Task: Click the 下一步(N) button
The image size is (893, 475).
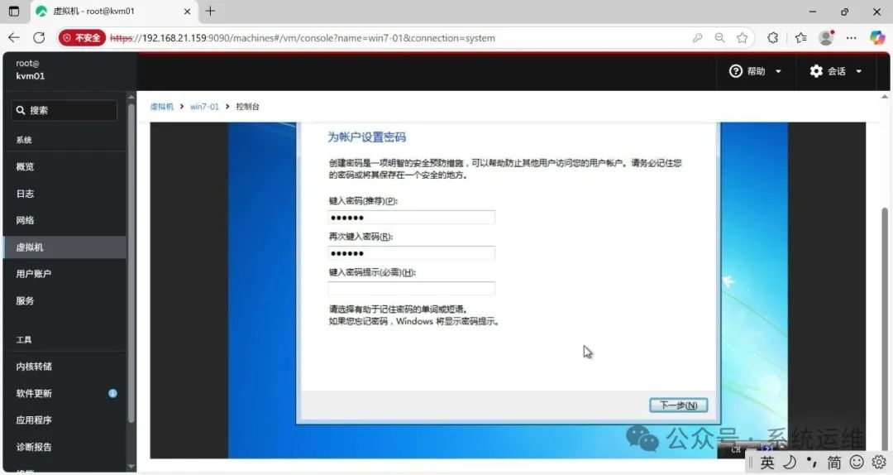Action: pyautogui.click(x=678, y=405)
